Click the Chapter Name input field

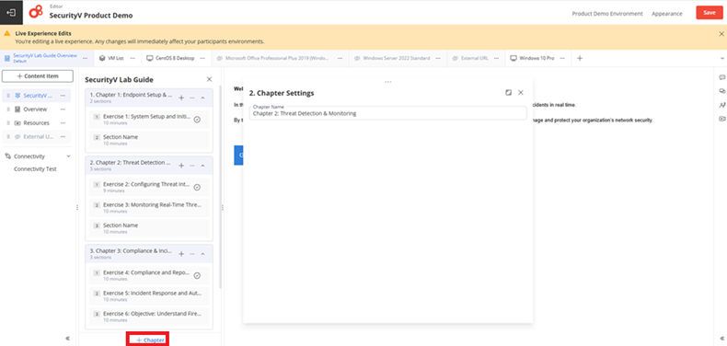click(x=387, y=113)
